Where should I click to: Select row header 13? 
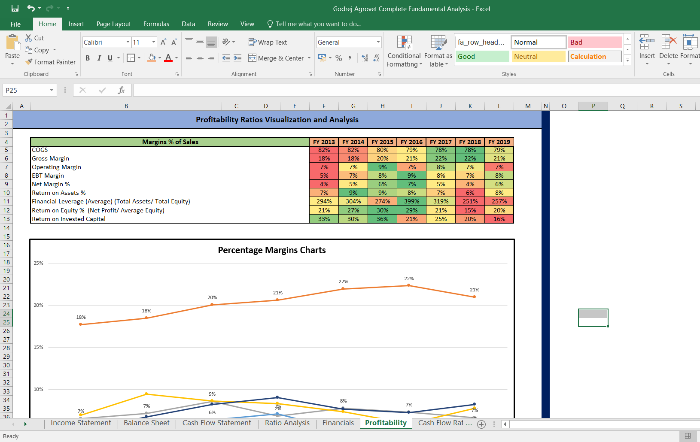tap(6, 219)
